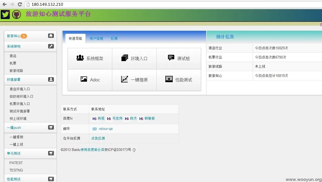Select the 测试桩 speech bubble icon
This screenshot has width=322, height=182.
pyautogui.click(x=171, y=57)
